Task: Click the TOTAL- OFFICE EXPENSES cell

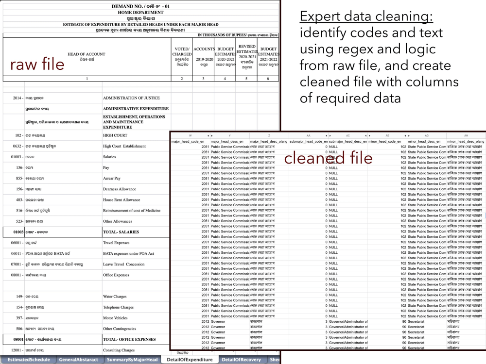Action: (137, 340)
